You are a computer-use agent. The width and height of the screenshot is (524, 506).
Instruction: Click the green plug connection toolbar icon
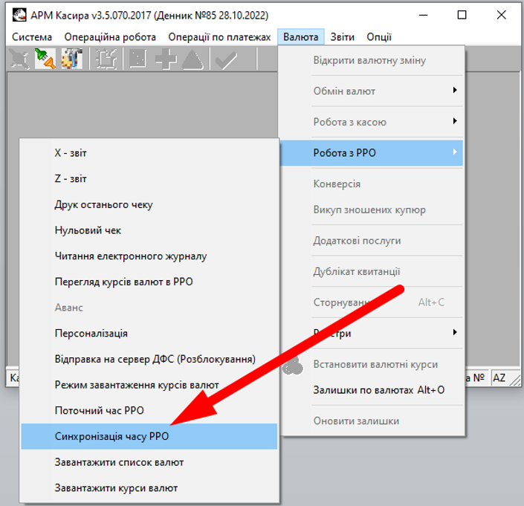(45, 59)
